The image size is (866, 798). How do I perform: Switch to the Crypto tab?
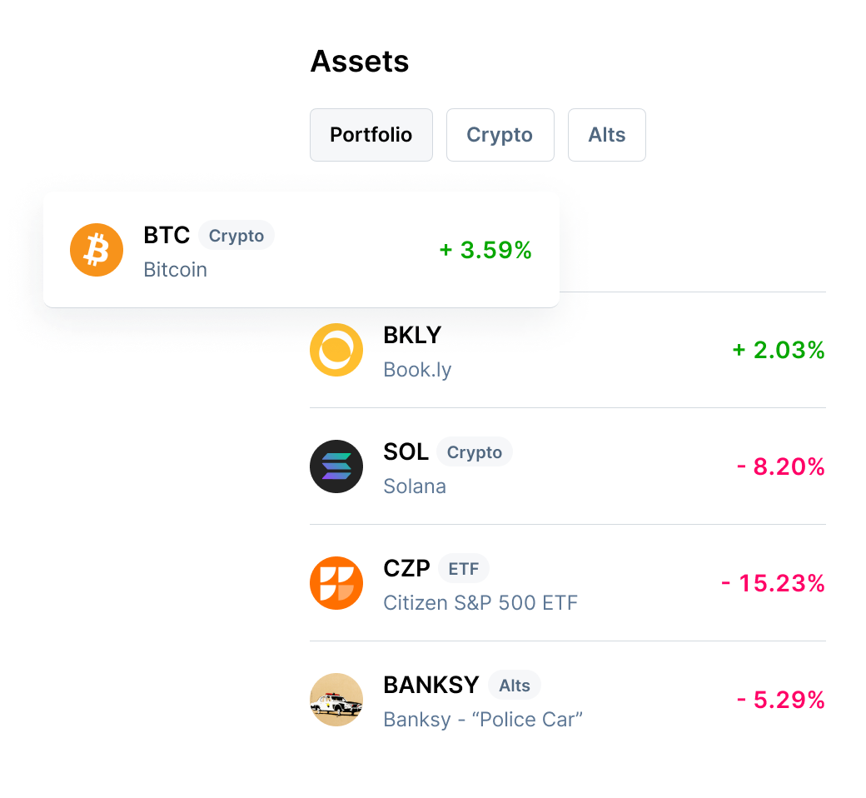(500, 135)
